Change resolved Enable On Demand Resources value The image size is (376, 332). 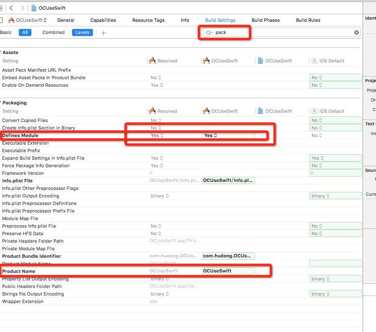pyautogui.click(x=157, y=85)
